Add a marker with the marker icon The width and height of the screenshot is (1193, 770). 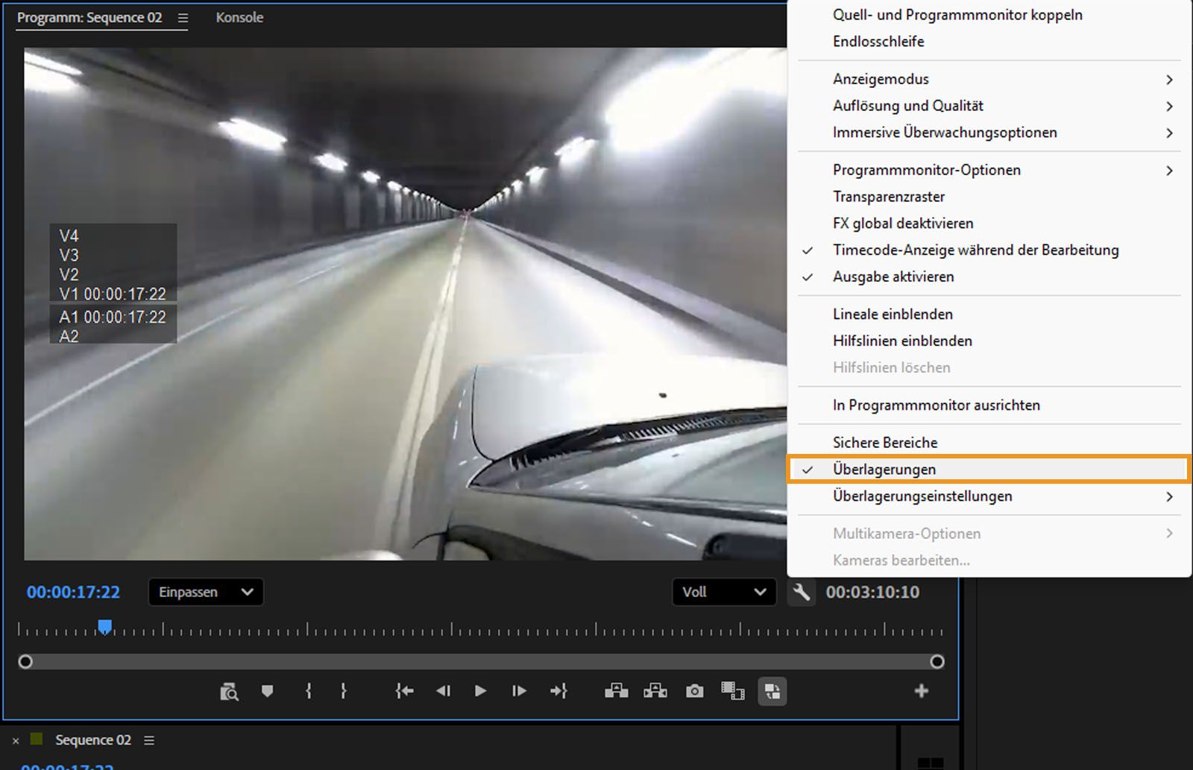[267, 691]
